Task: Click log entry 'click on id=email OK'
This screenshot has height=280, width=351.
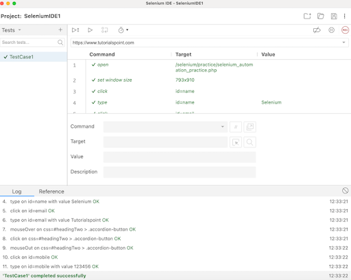Action: pos(175,211)
